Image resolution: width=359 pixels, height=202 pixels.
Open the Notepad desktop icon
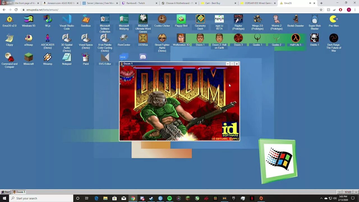pyautogui.click(x=67, y=59)
